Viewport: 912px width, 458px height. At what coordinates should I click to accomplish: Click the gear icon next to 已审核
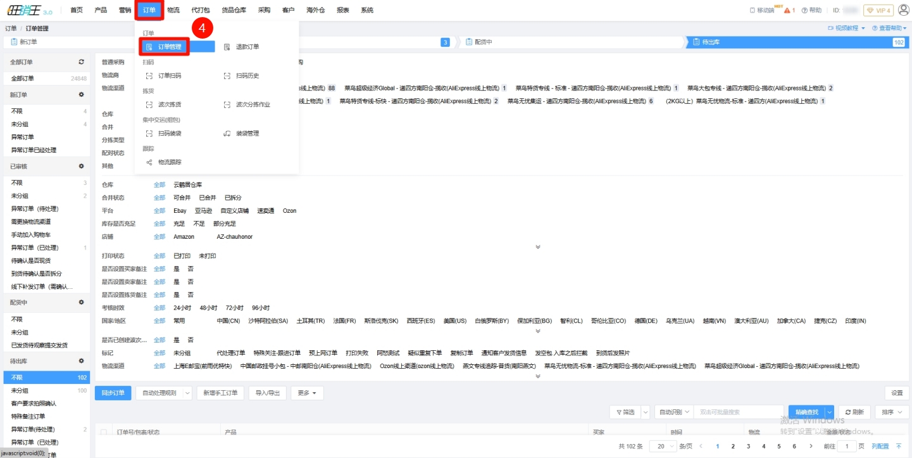click(x=81, y=167)
